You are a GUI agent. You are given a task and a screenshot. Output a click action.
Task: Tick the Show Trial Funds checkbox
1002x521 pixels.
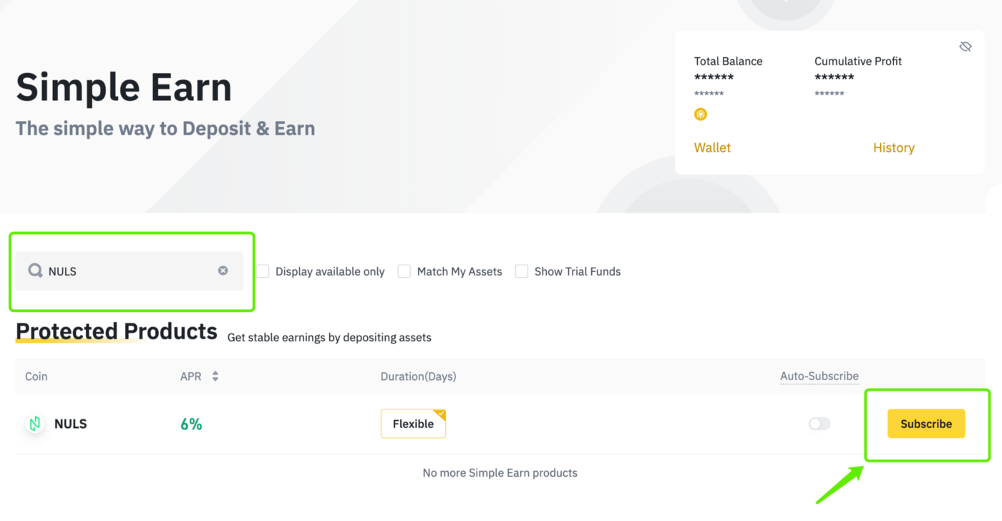pos(522,271)
